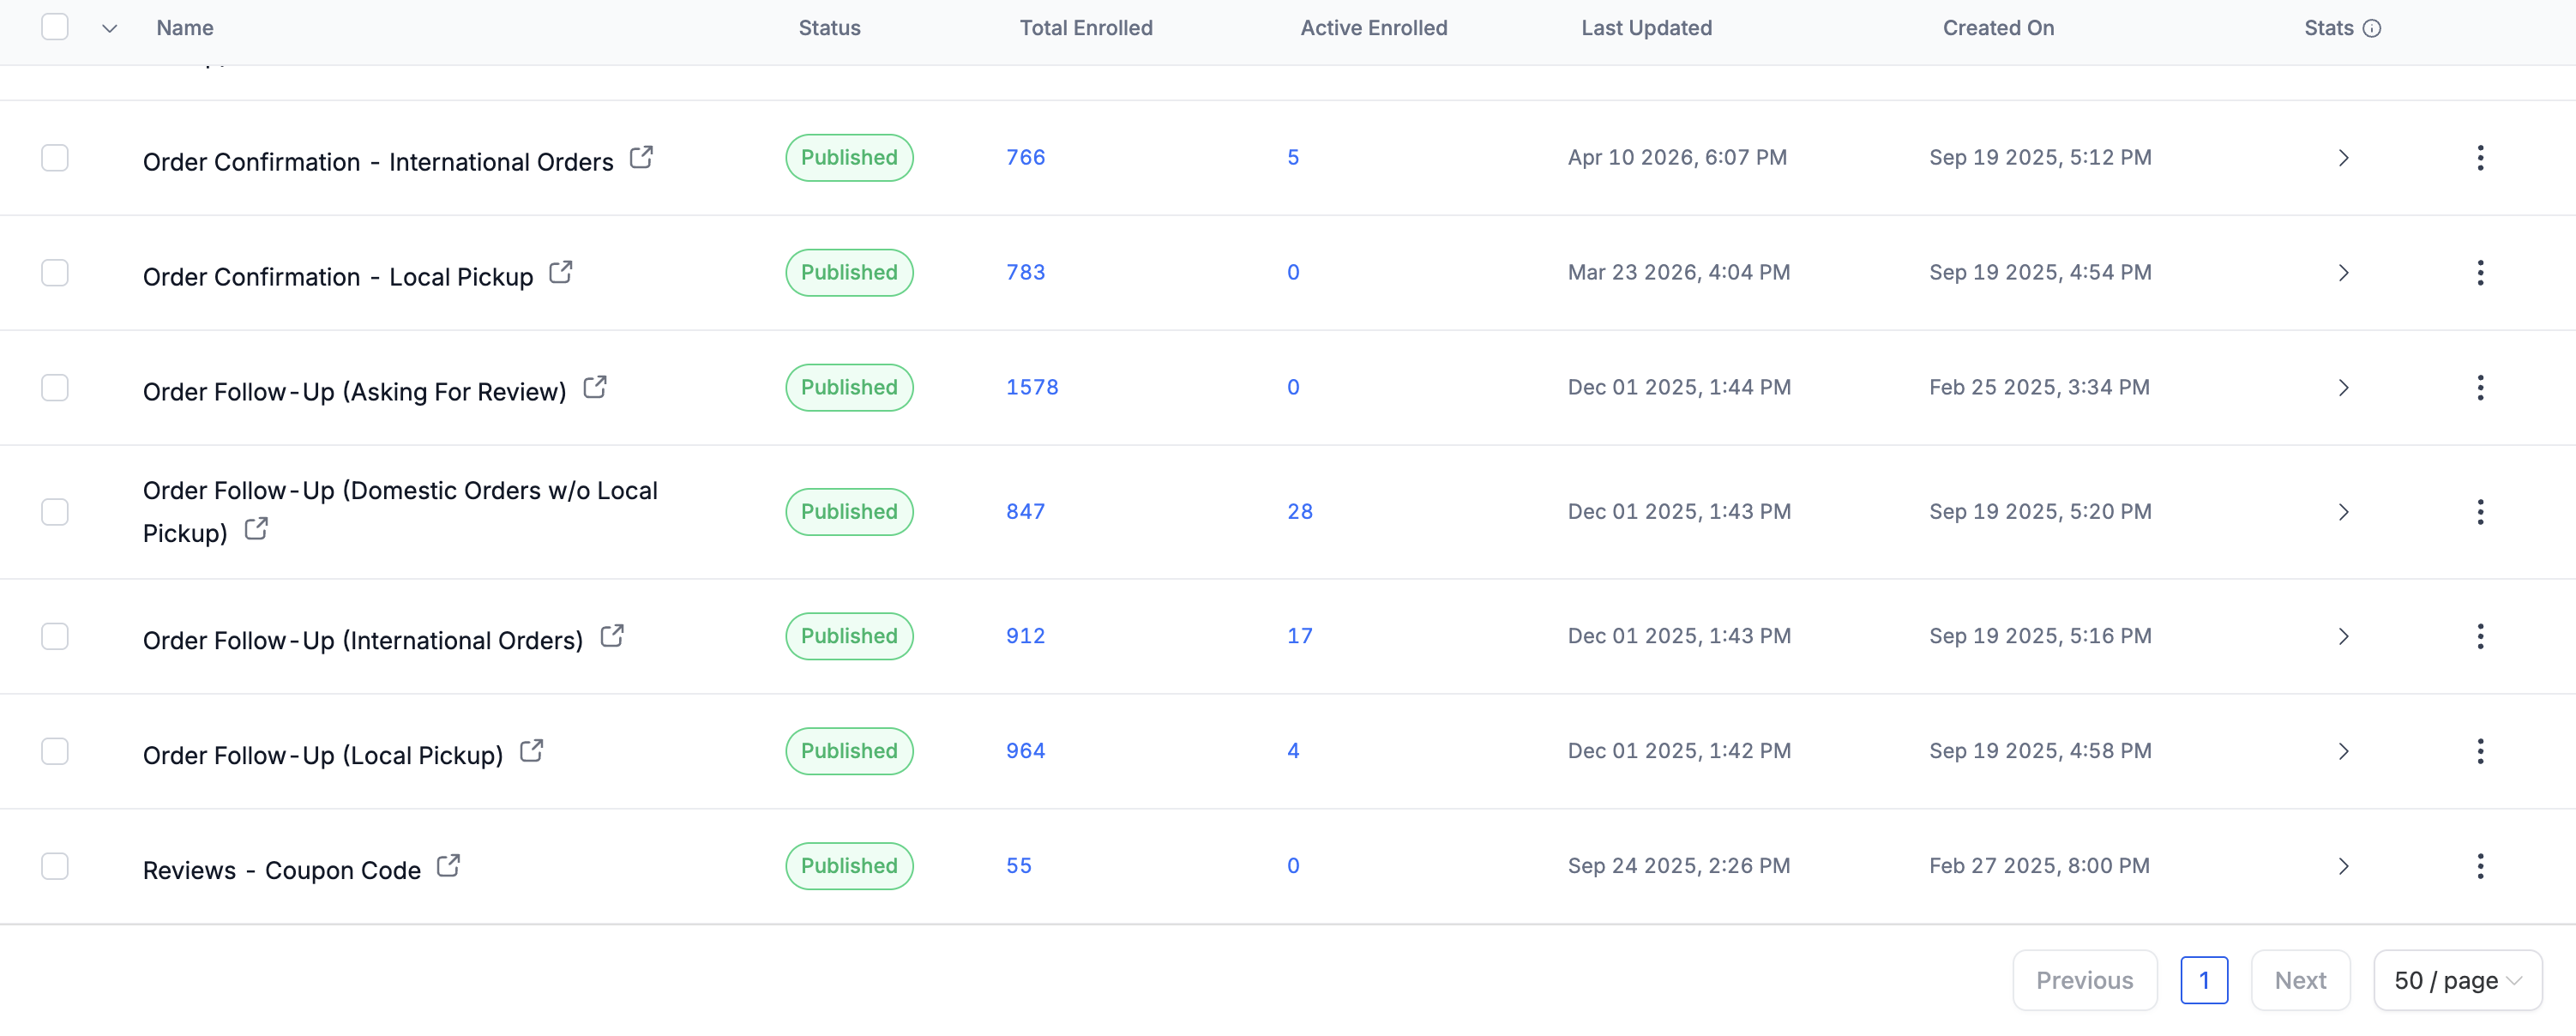The image size is (2576, 1036).
Task: Check Order Confirmation - International Orders row checkbox
Action: [x=55, y=158]
